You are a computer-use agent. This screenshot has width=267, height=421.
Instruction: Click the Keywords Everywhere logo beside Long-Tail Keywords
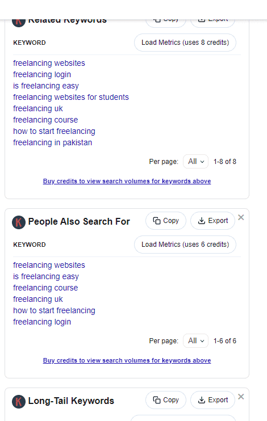pos(19,401)
